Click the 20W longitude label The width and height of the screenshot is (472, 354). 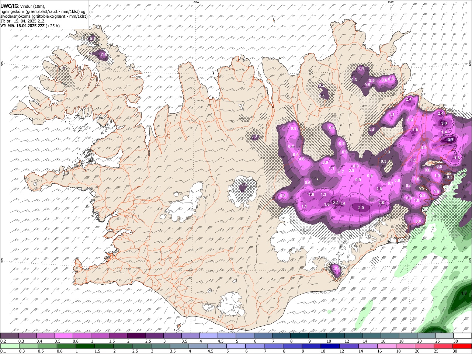click(196, 2)
